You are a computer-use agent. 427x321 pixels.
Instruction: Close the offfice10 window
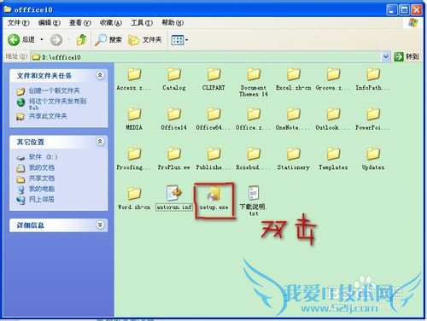tap(417, 10)
